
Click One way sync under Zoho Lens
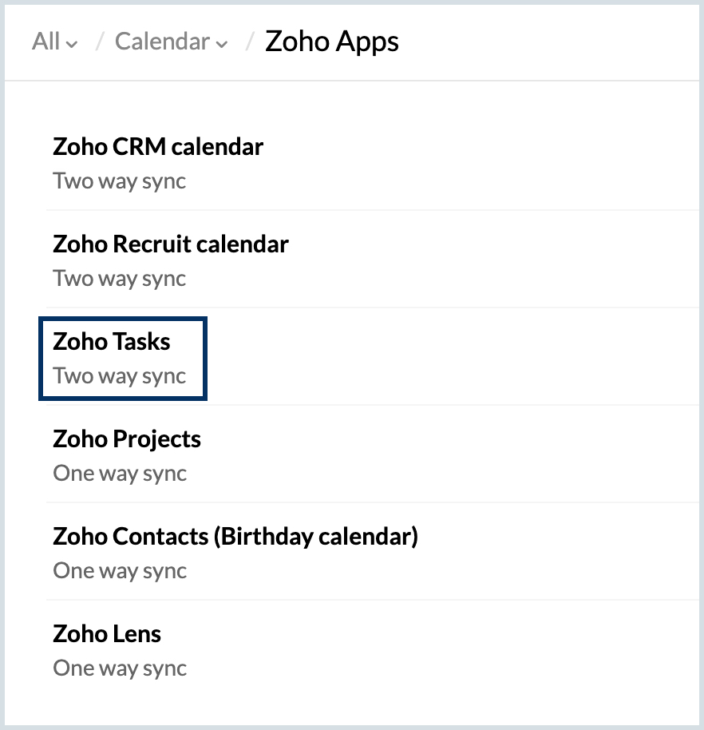click(x=119, y=669)
